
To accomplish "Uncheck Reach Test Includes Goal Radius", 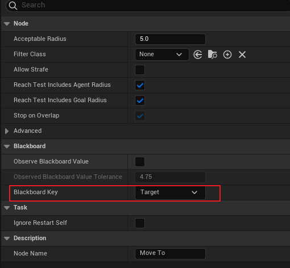I will click(x=140, y=101).
